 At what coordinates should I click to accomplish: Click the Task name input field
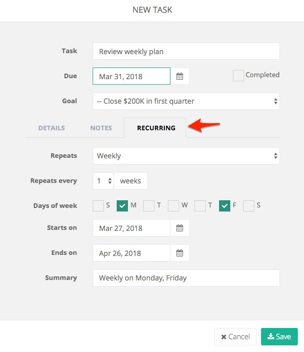point(186,51)
